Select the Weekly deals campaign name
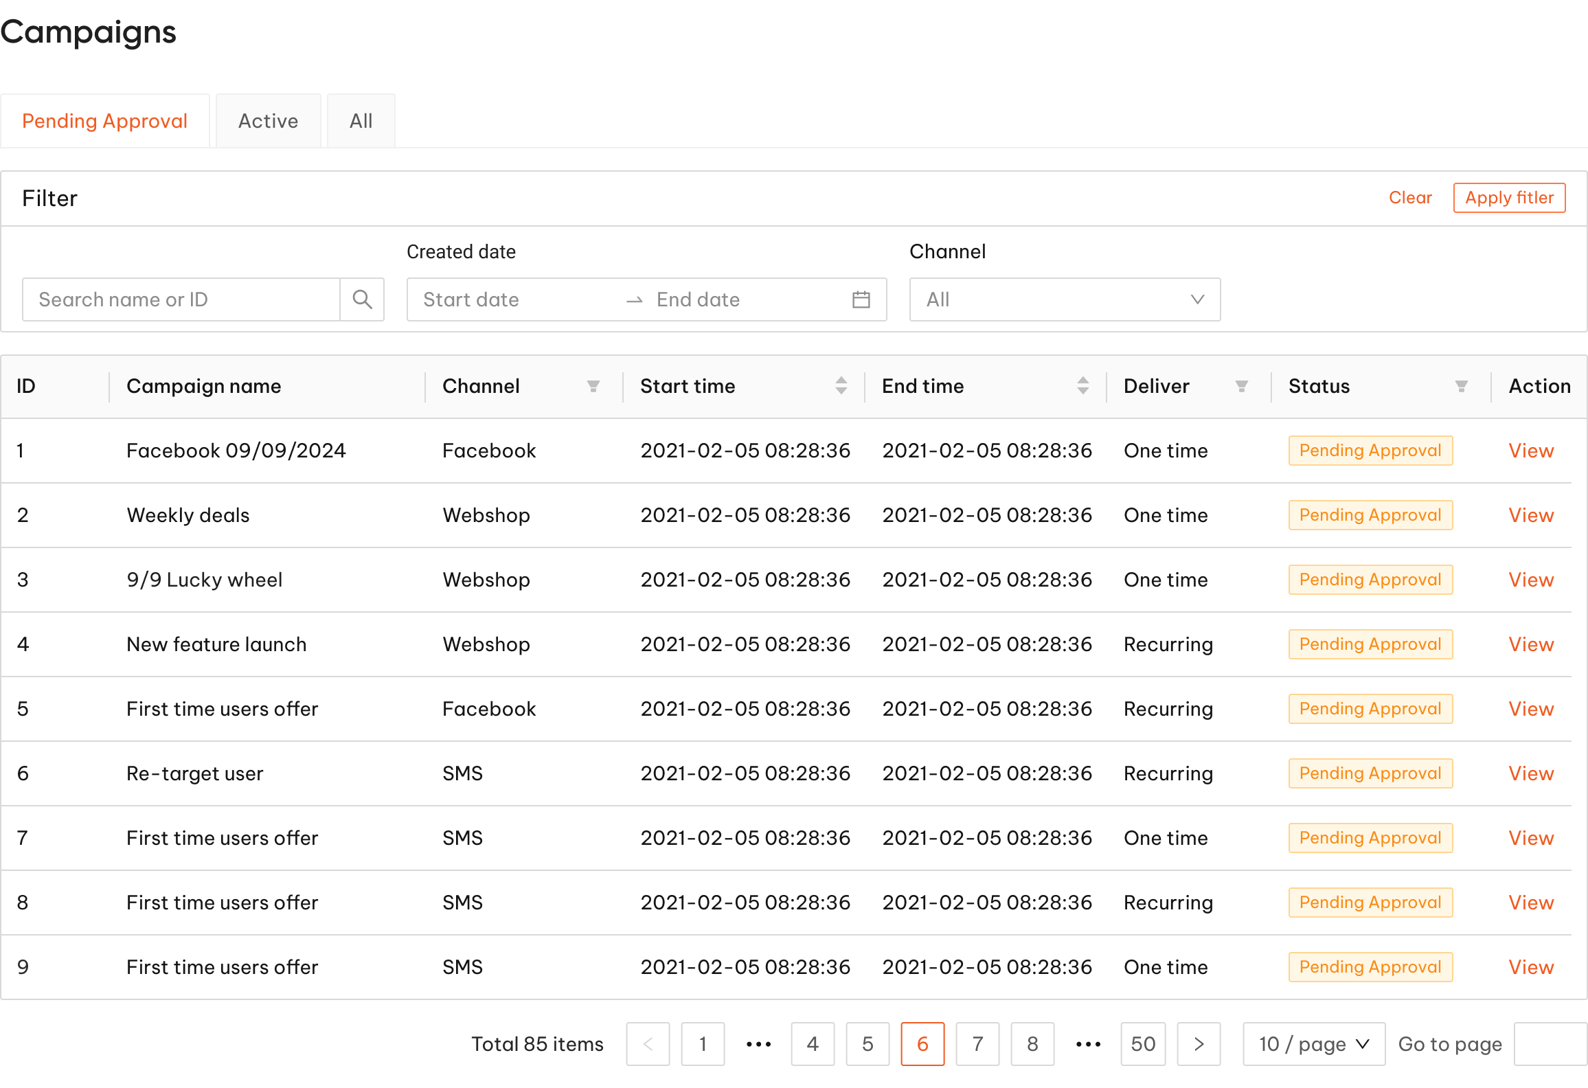Image resolution: width=1588 pixels, height=1088 pixels. (188, 515)
